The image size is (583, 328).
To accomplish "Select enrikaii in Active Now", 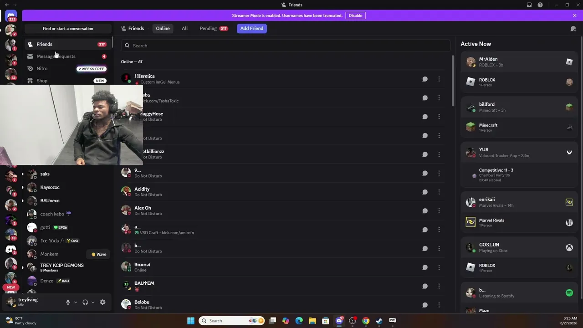I will click(519, 202).
